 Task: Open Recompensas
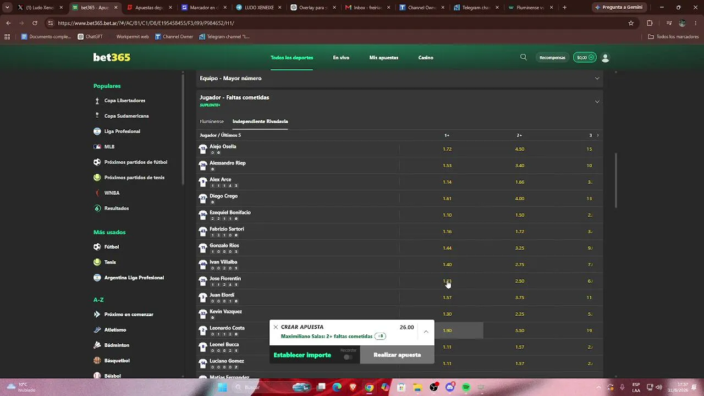(552, 58)
